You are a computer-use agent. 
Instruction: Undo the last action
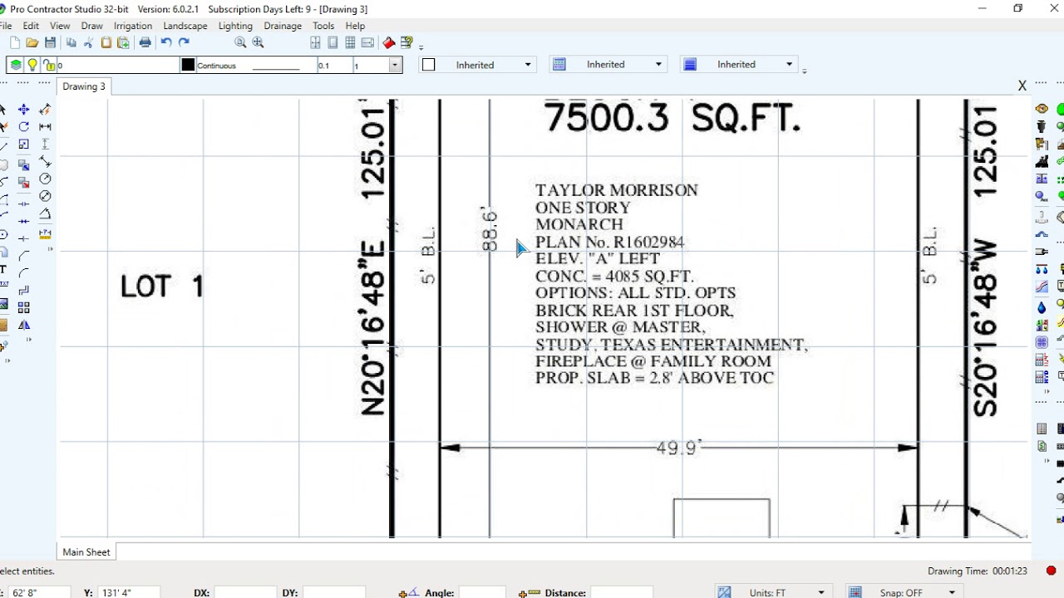[x=166, y=42]
